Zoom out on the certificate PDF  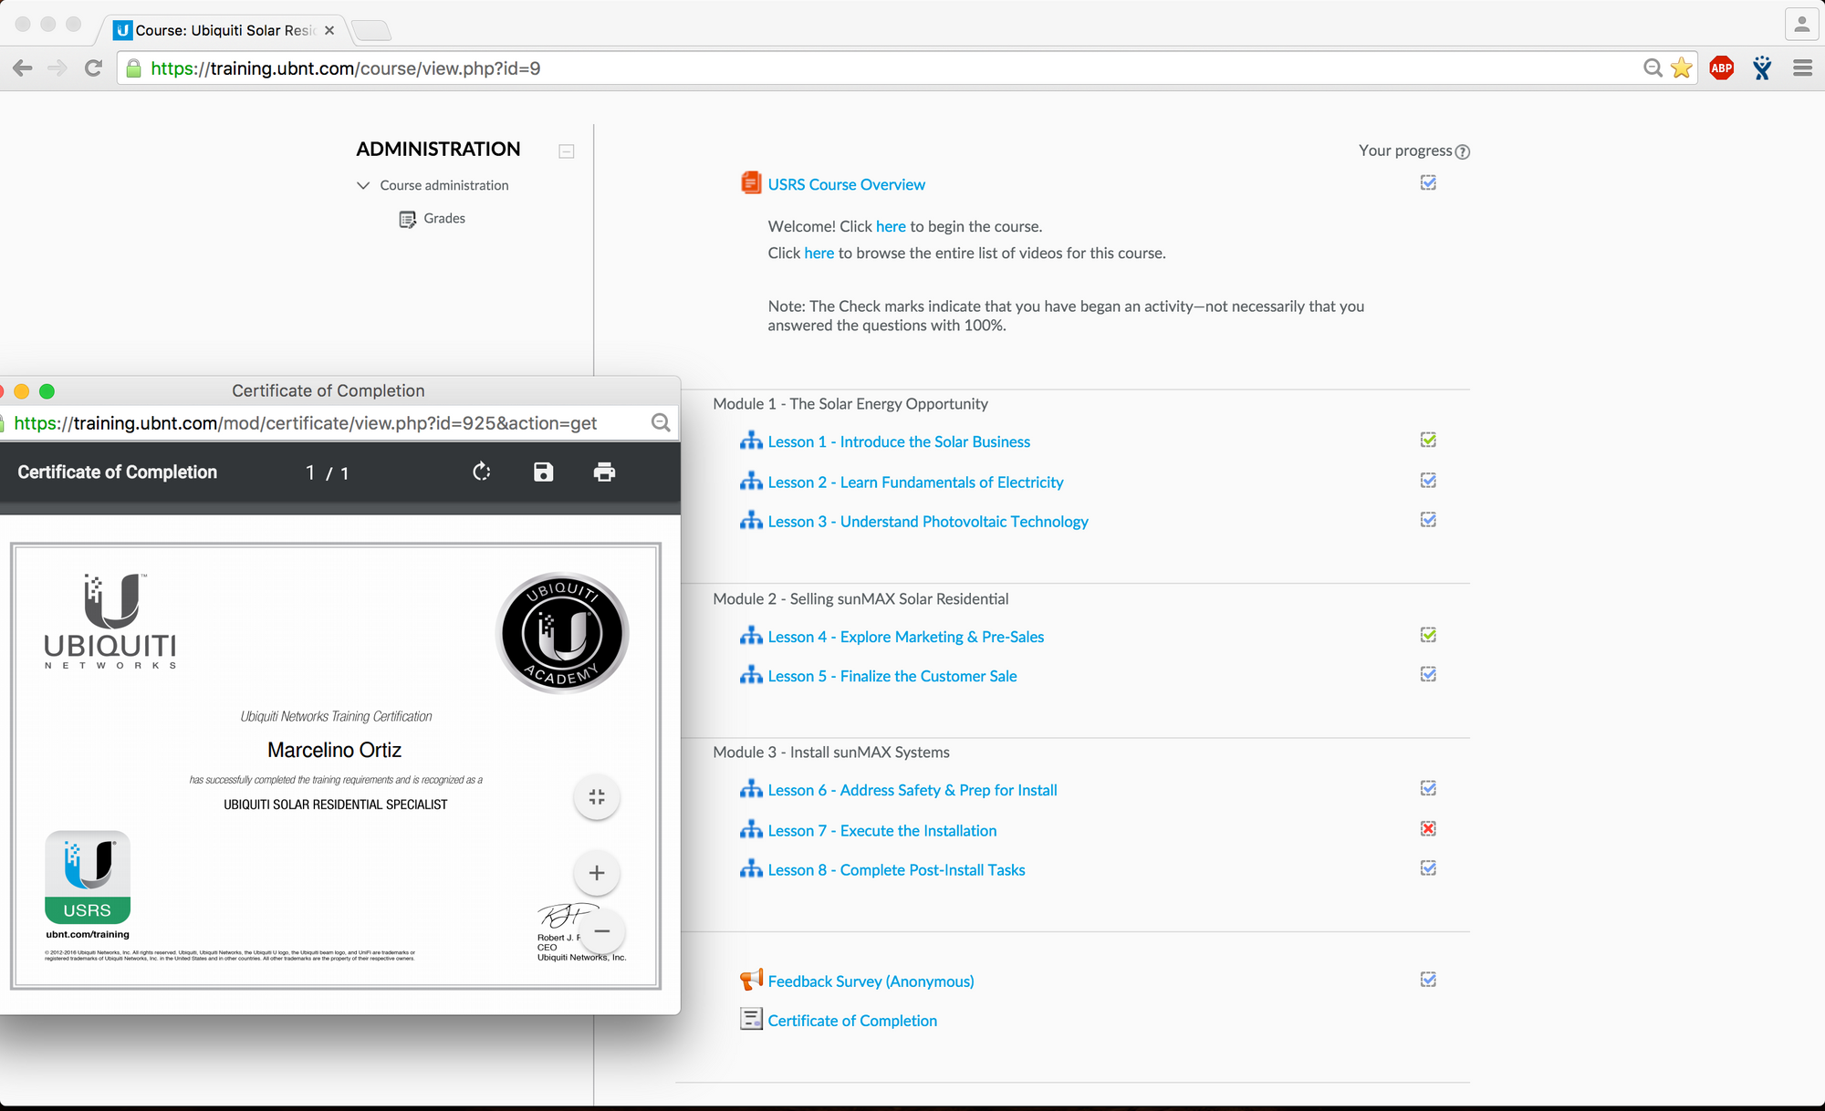(602, 931)
